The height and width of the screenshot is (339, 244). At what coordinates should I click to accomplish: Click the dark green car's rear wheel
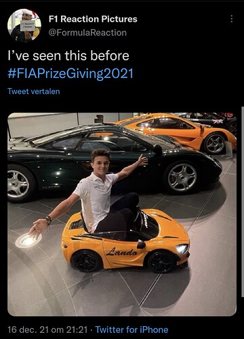[x=19, y=184]
